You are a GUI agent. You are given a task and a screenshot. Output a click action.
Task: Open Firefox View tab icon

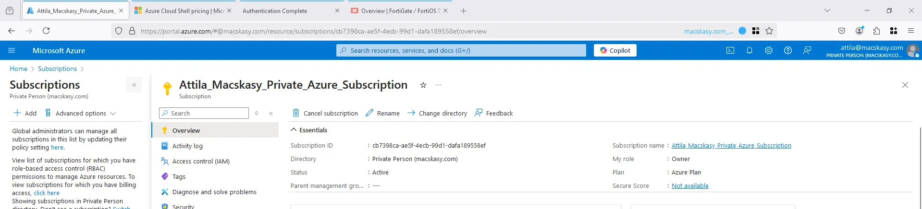point(10,11)
